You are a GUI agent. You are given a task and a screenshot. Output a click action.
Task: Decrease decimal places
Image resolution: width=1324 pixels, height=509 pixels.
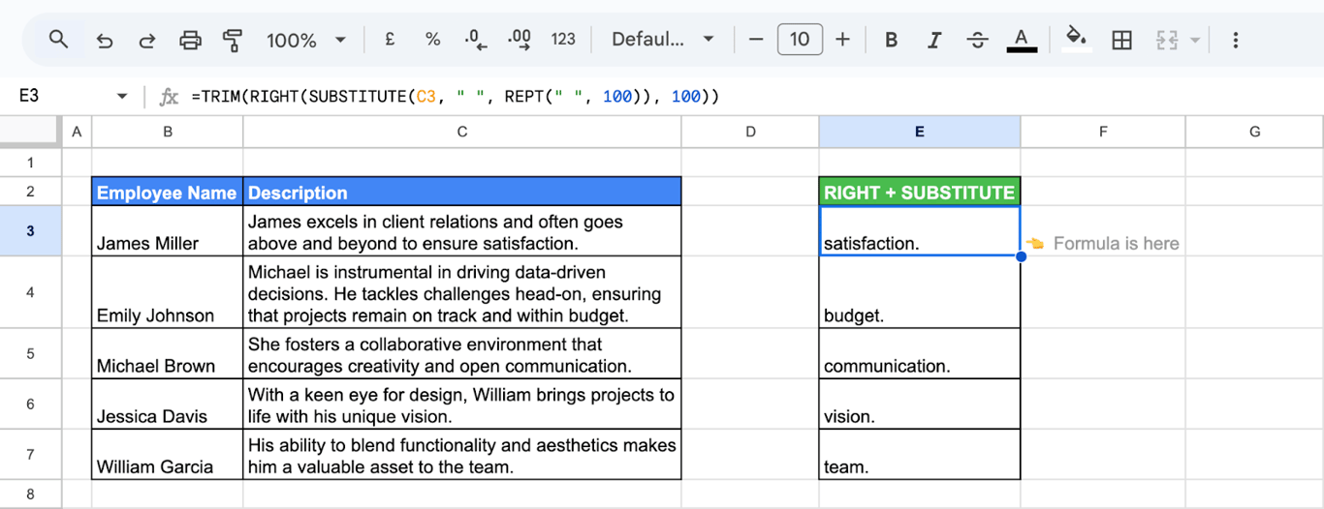(x=475, y=40)
